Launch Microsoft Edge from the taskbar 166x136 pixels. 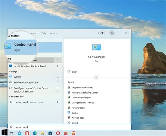pos(35,133)
